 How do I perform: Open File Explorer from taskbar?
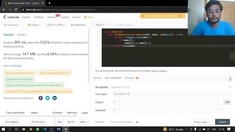click(x=23, y=129)
